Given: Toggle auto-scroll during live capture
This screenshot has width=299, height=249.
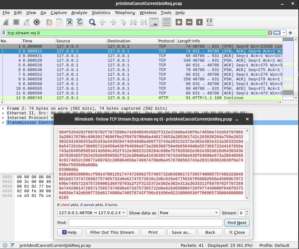Looking at the screenshot, I should pyautogui.click(x=154, y=22).
